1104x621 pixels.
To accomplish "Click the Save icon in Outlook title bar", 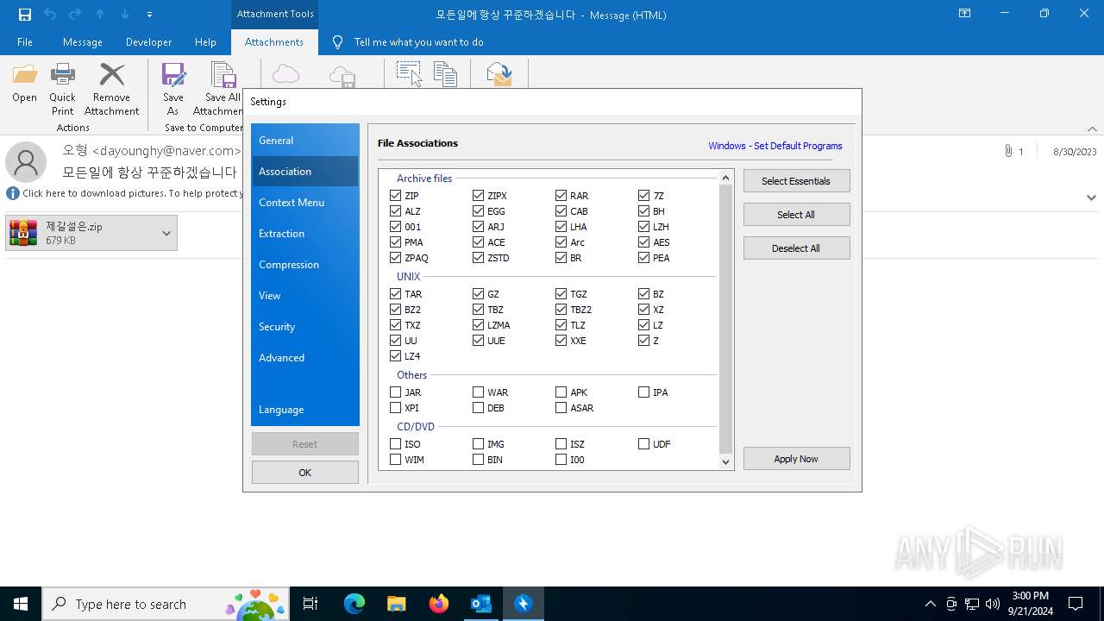I will pos(25,15).
